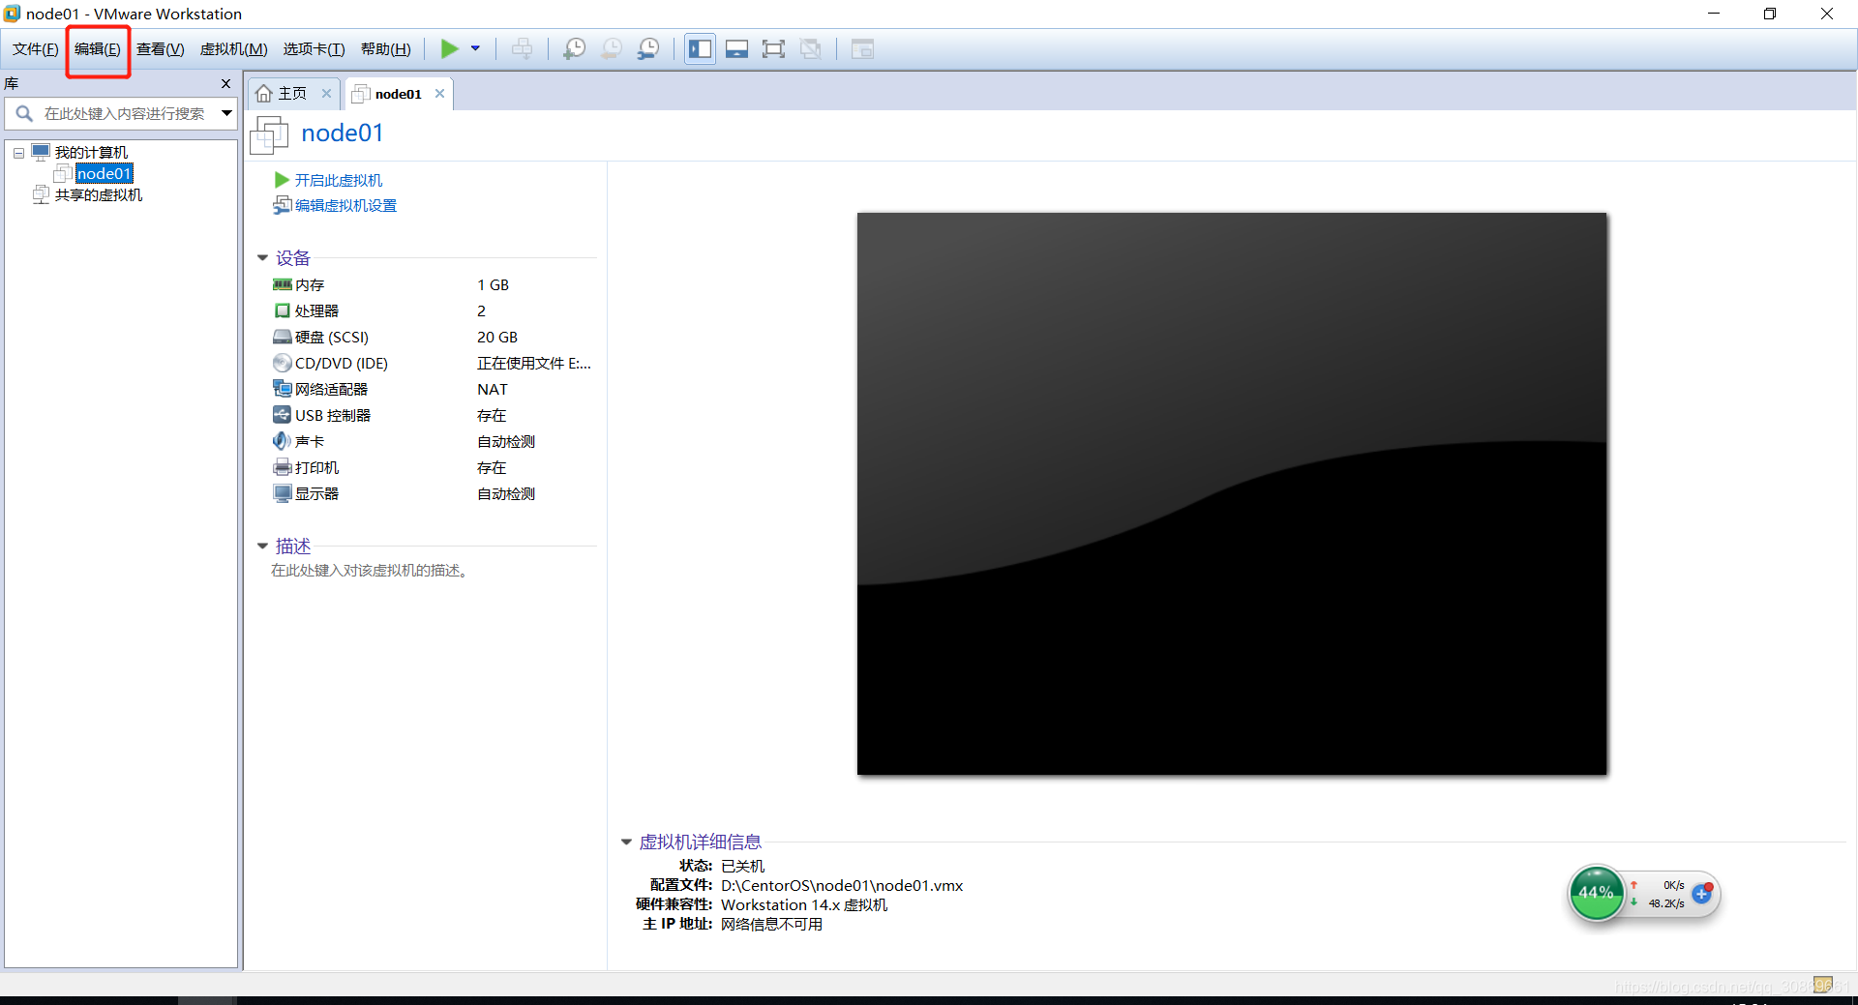Switch to the 主页 tab

(x=292, y=94)
